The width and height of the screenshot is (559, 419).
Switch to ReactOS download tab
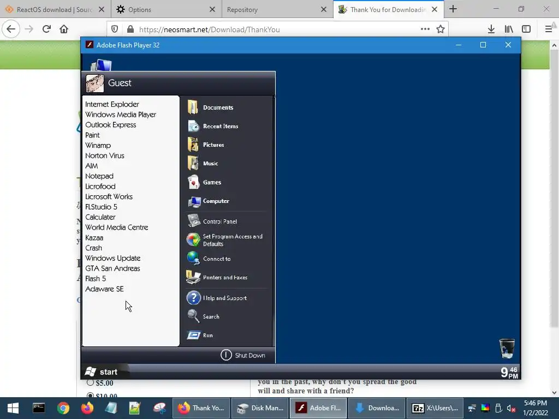pyautogui.click(x=55, y=10)
